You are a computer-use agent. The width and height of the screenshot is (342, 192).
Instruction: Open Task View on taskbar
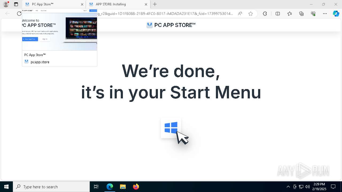[96, 187]
